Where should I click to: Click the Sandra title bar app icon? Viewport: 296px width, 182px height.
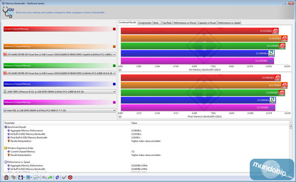pyautogui.click(x=3, y=3)
